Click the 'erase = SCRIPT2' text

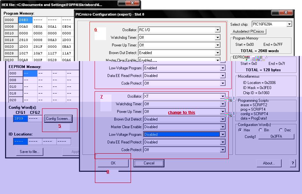click(254, 105)
